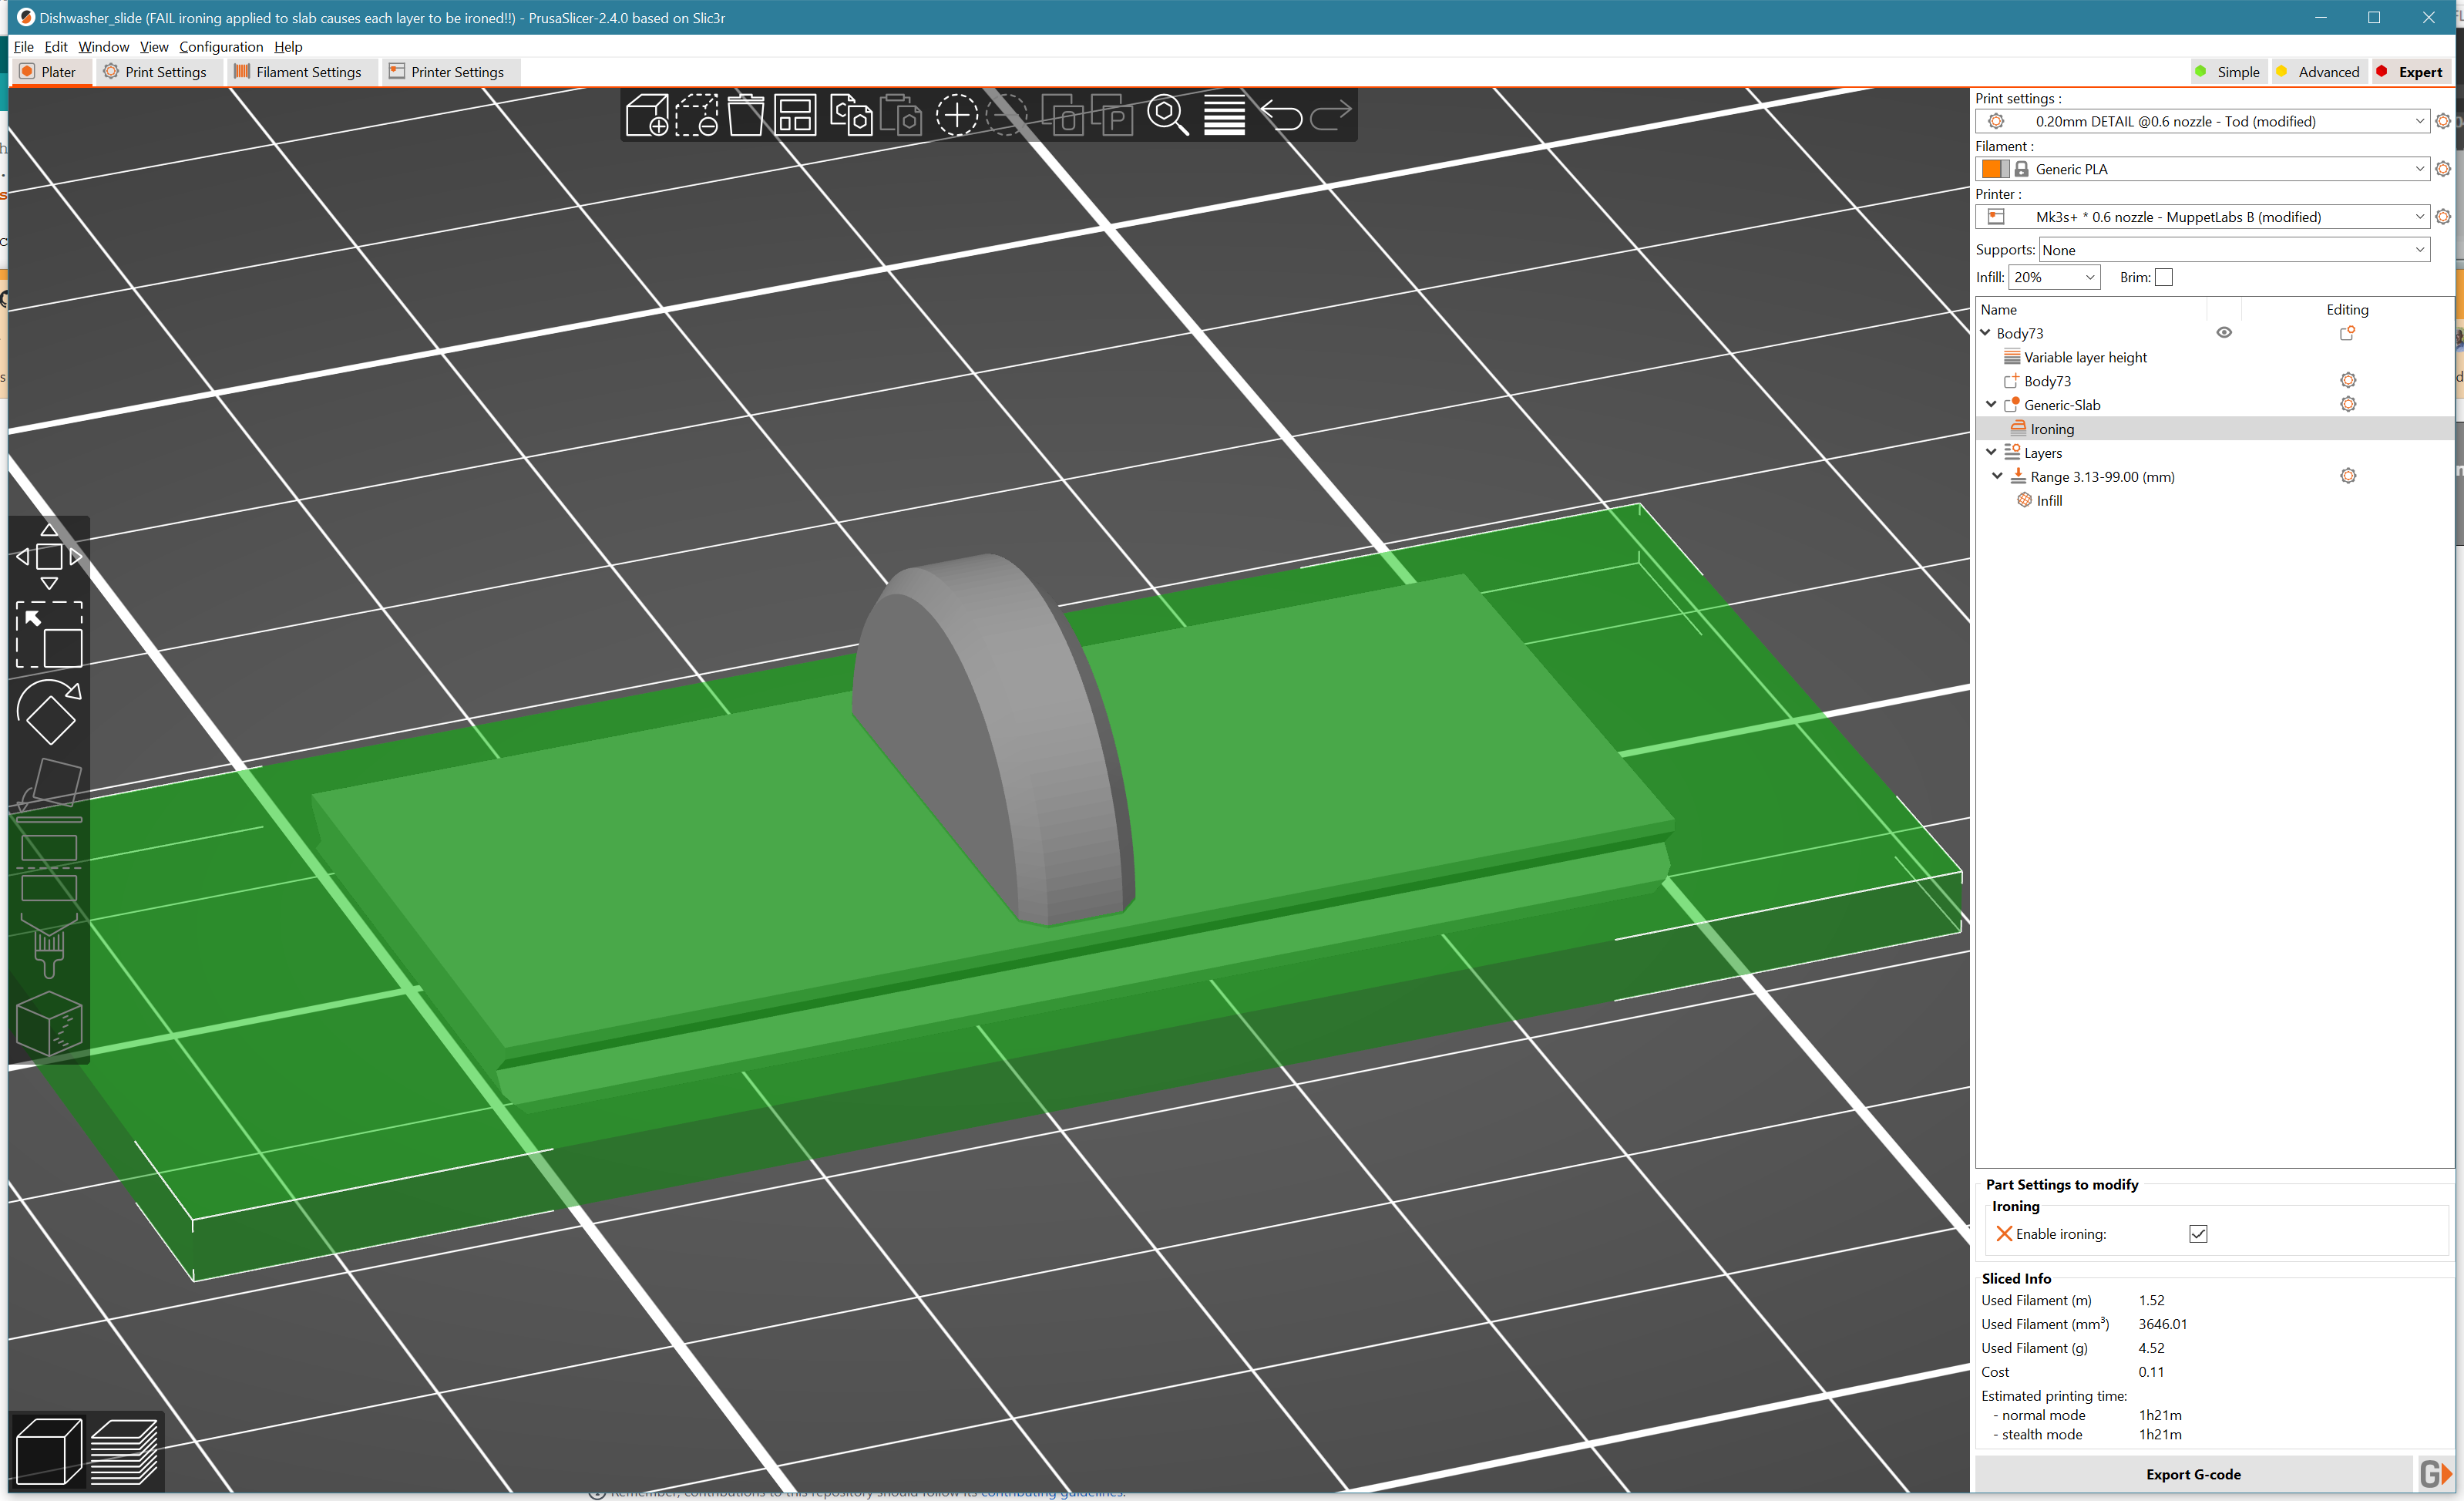Click the orange filament color swatch

point(1993,168)
